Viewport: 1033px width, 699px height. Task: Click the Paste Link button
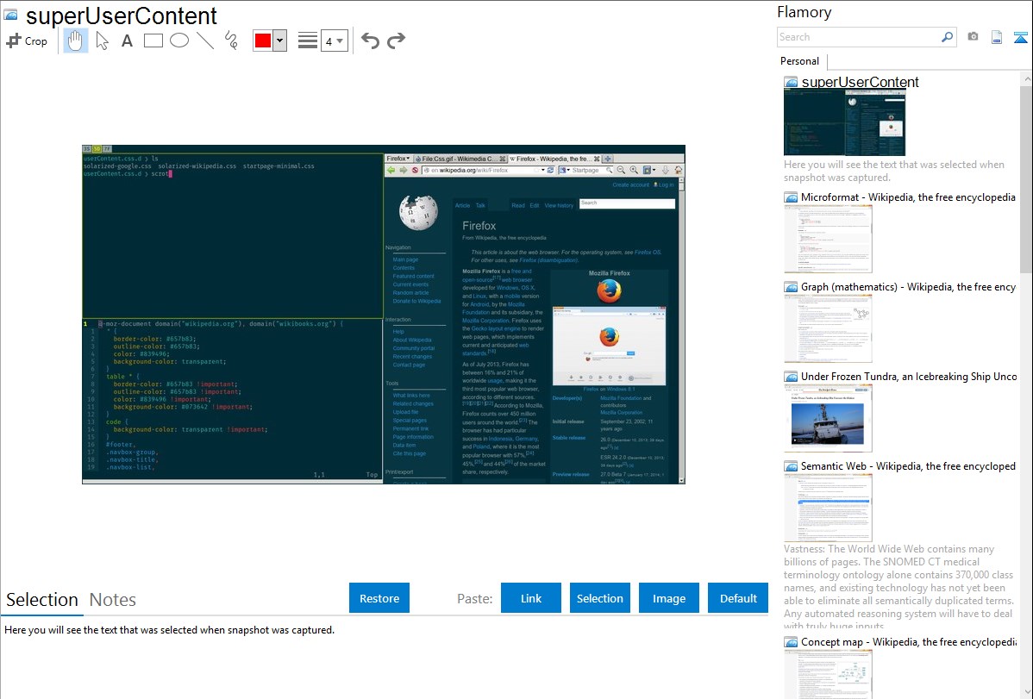coord(531,598)
